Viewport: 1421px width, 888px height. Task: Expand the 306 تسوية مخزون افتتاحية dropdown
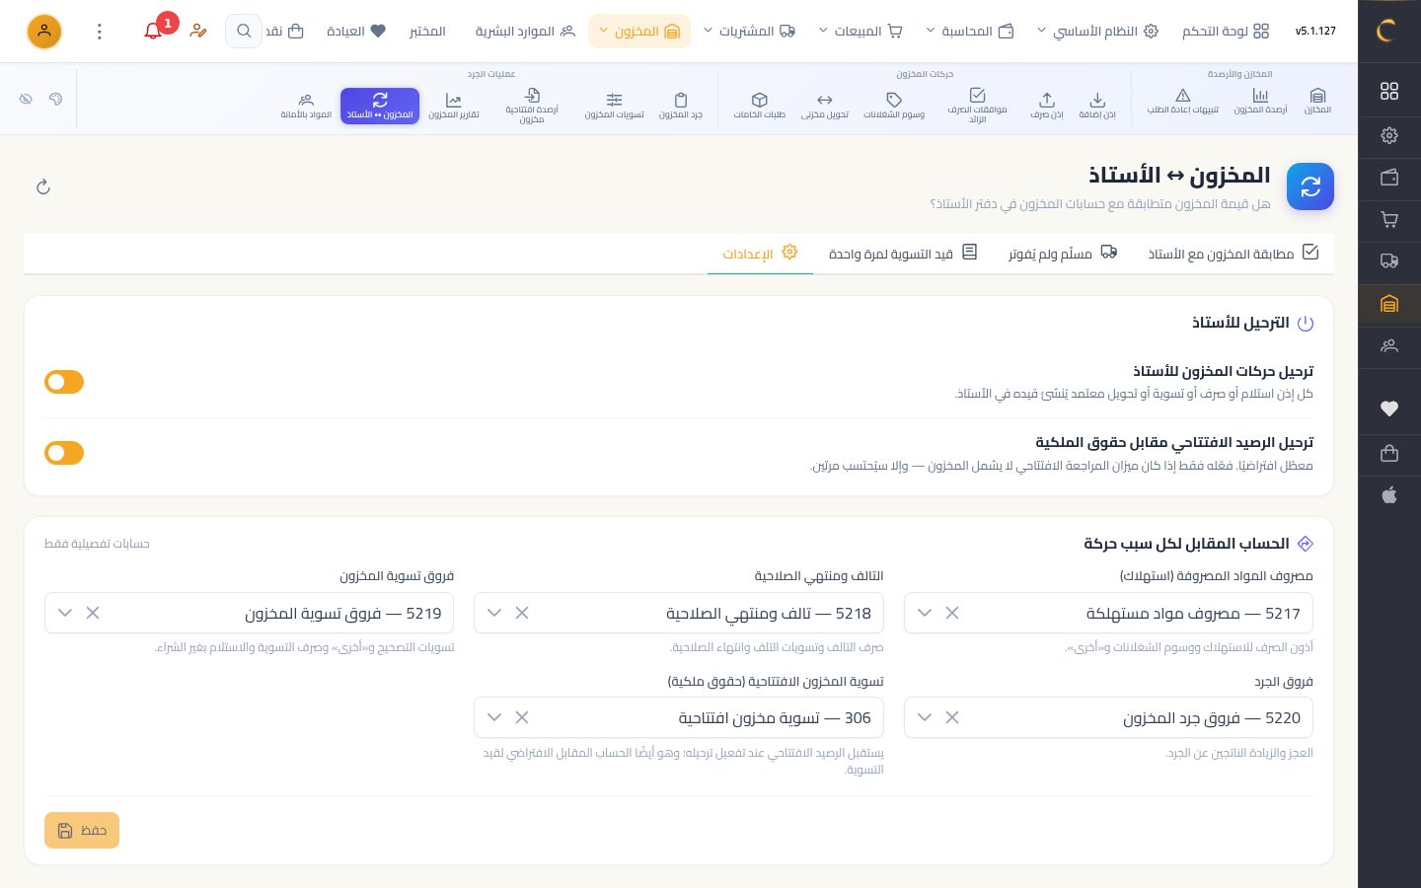[x=494, y=717]
